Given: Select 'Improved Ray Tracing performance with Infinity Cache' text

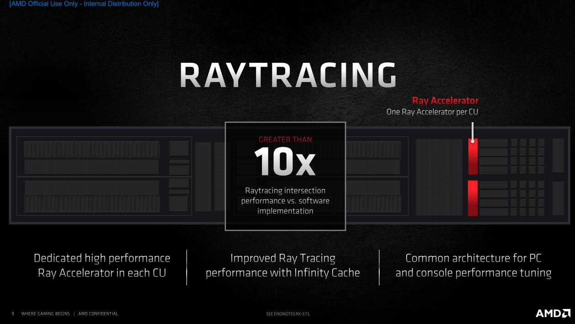Looking at the screenshot, I should [x=282, y=265].
